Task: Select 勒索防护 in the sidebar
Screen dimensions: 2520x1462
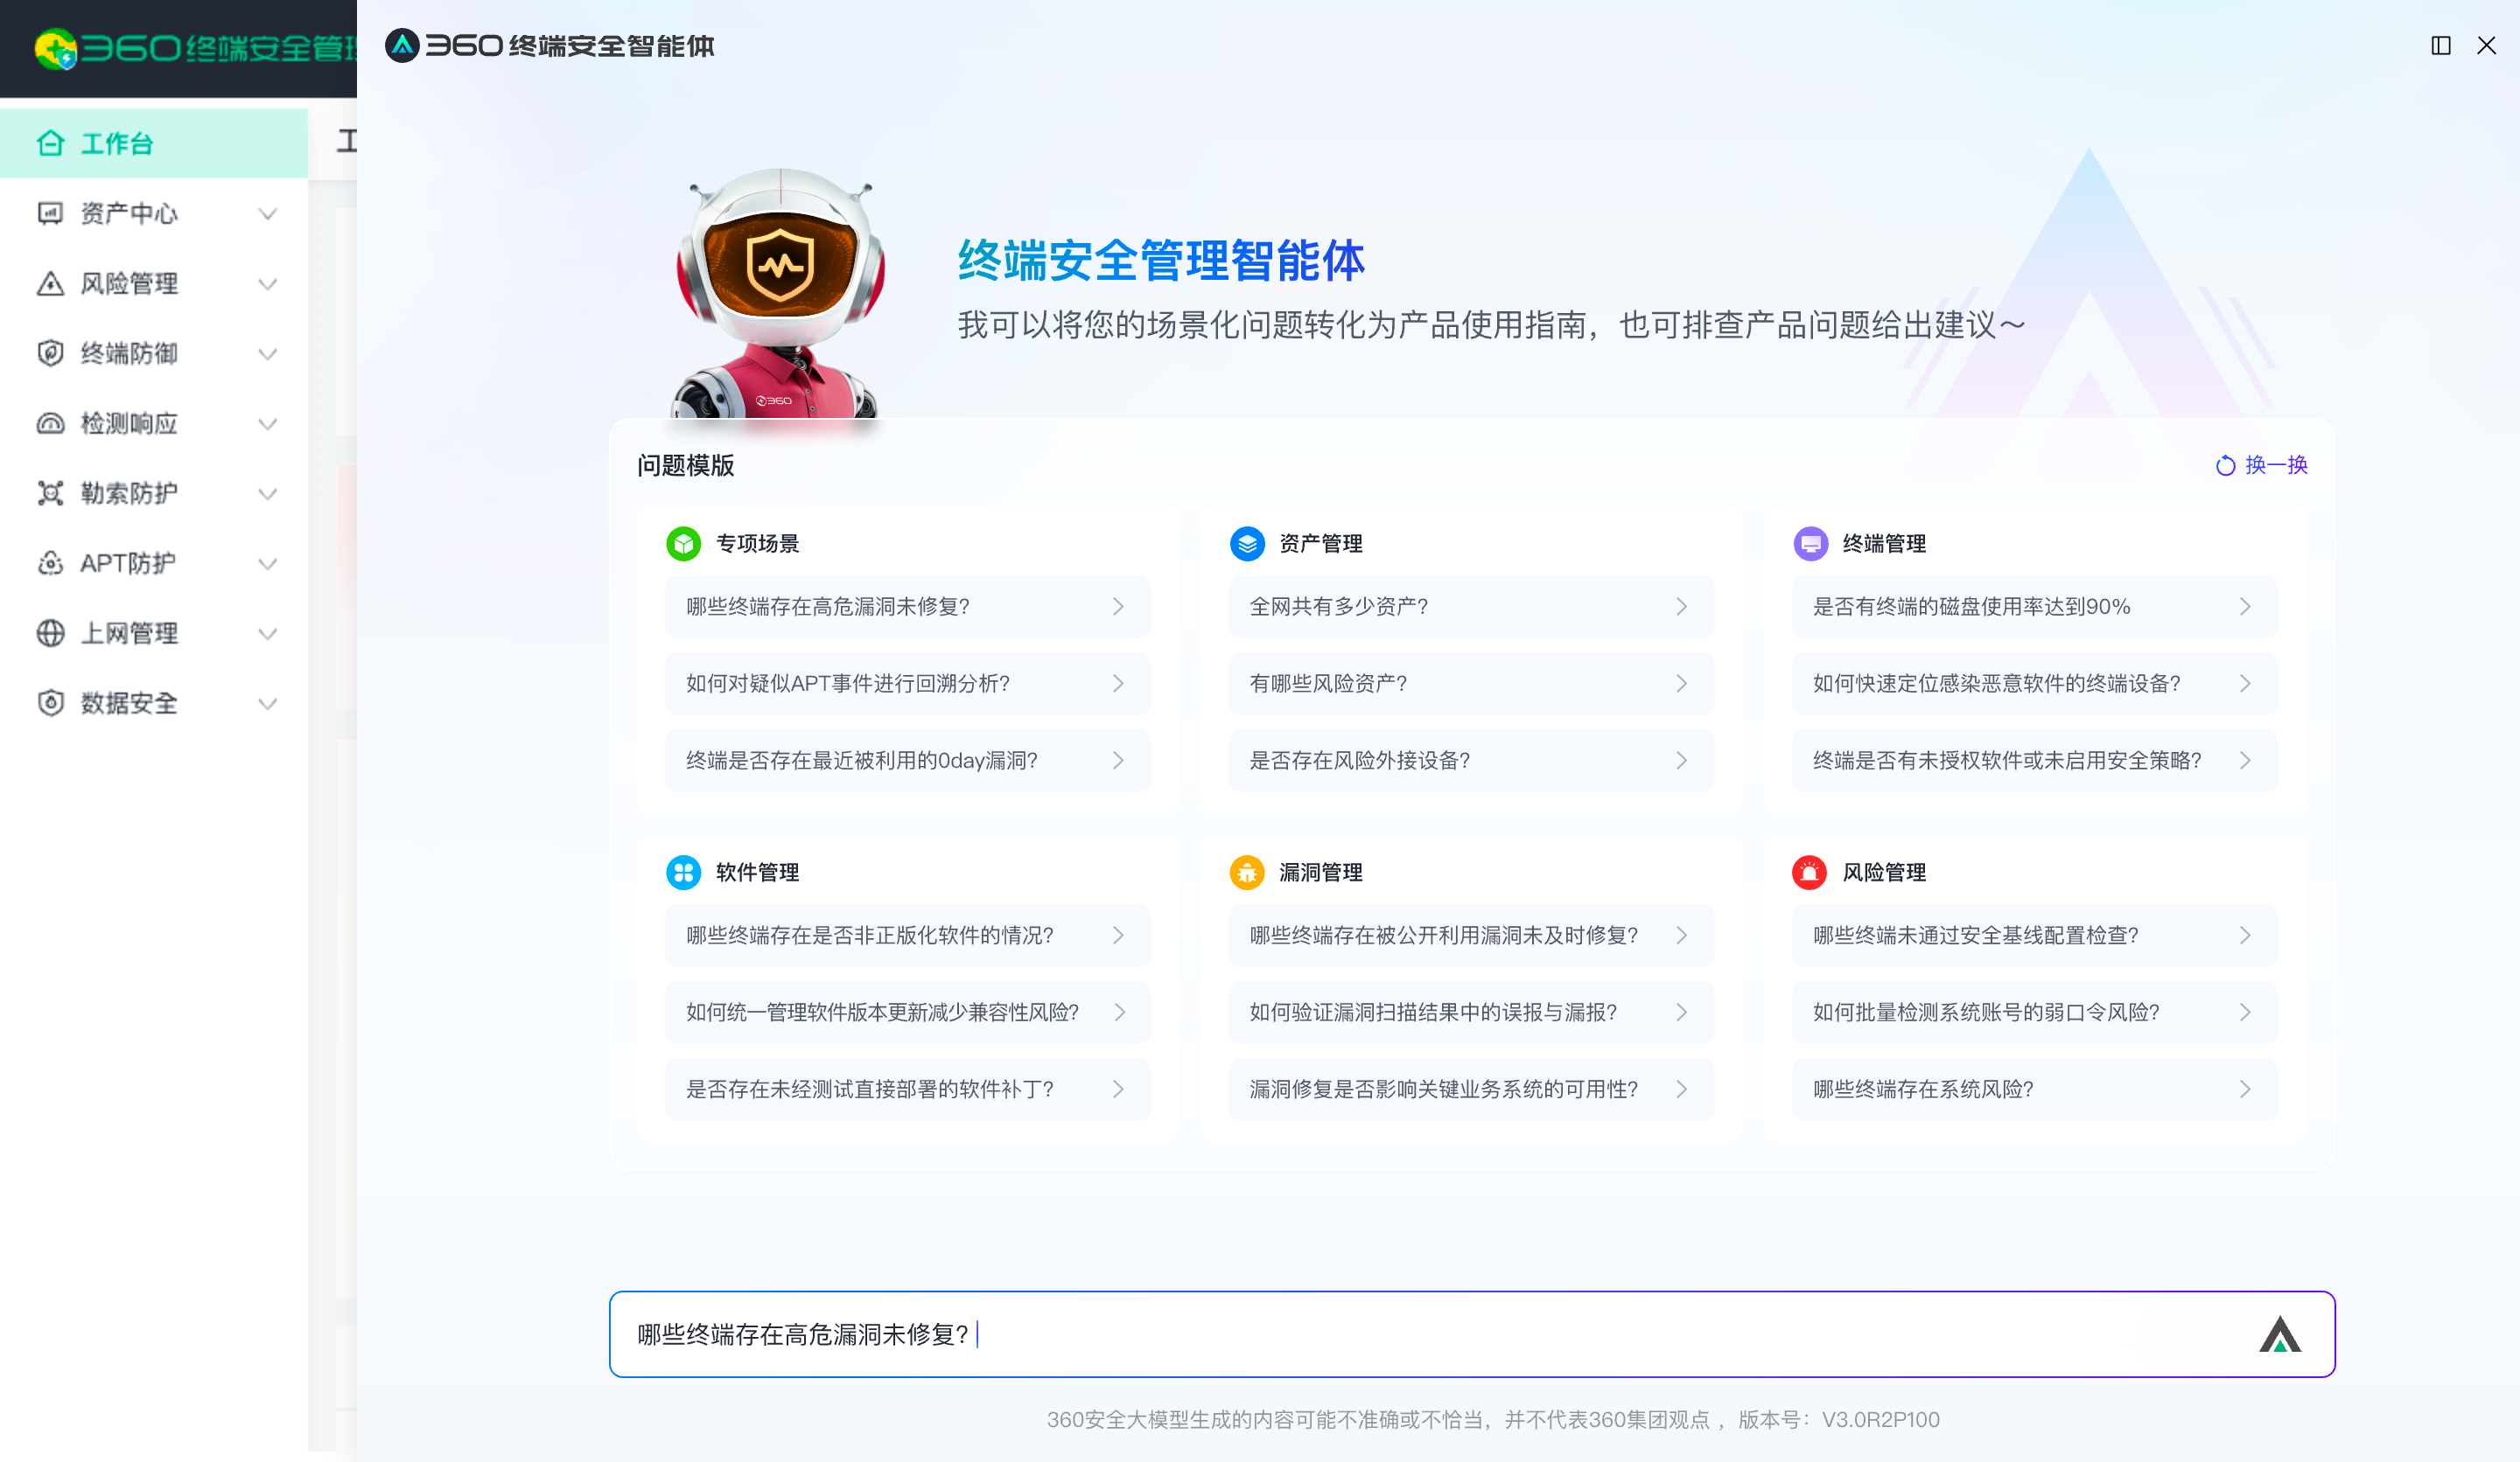Action: [x=129, y=492]
